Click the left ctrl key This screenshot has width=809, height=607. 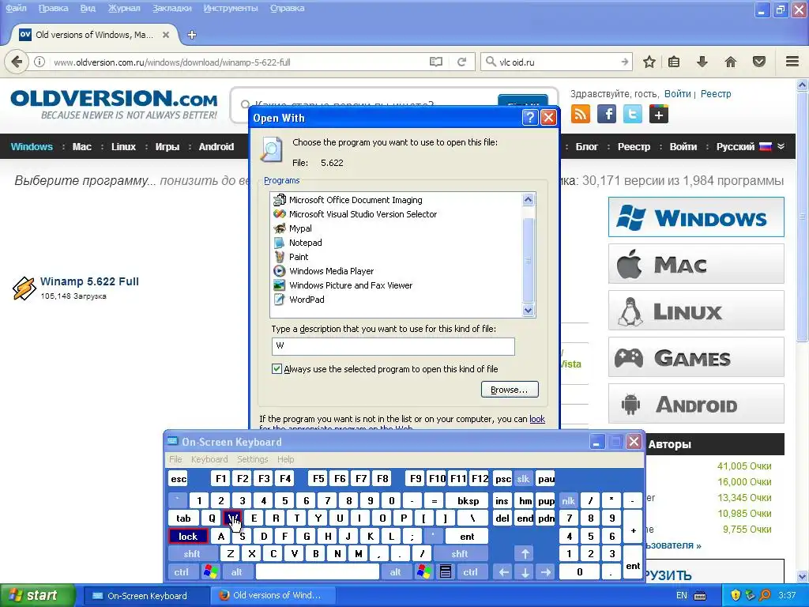pos(181,572)
